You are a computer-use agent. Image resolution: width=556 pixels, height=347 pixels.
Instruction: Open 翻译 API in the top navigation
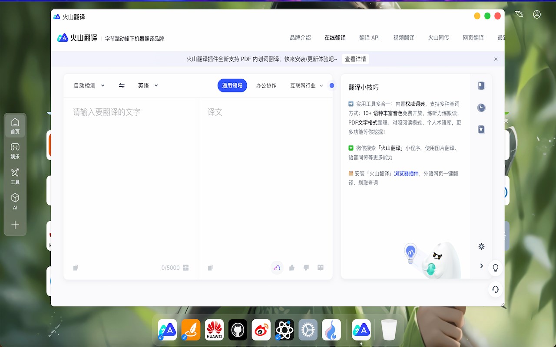tap(370, 38)
